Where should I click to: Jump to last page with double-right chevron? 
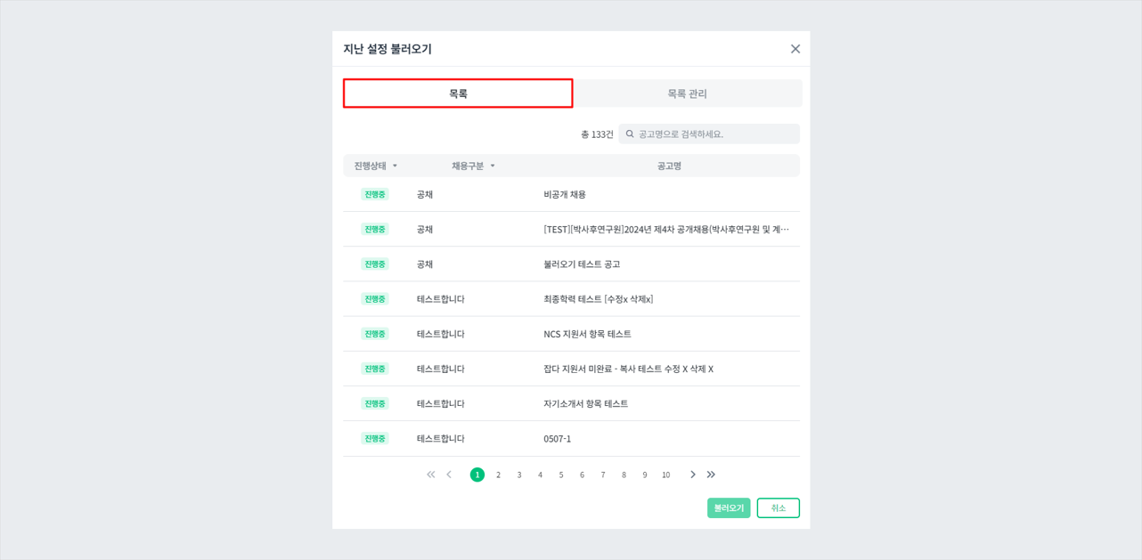click(x=711, y=475)
